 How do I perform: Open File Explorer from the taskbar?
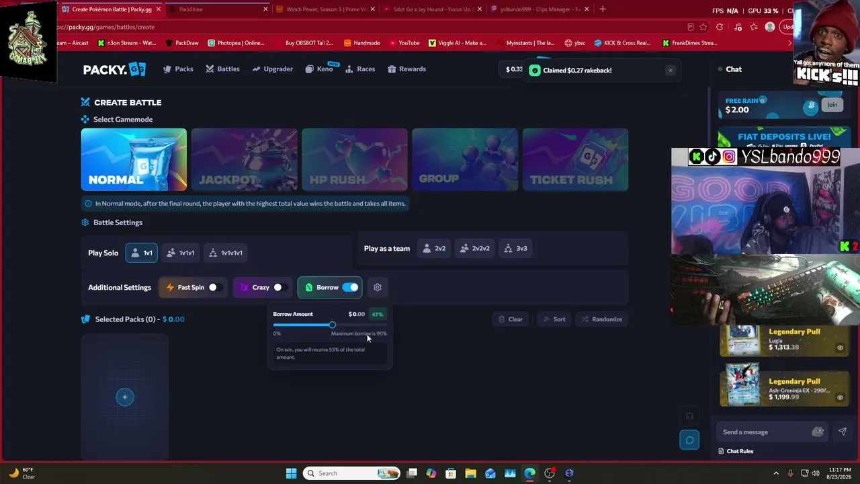point(470,473)
